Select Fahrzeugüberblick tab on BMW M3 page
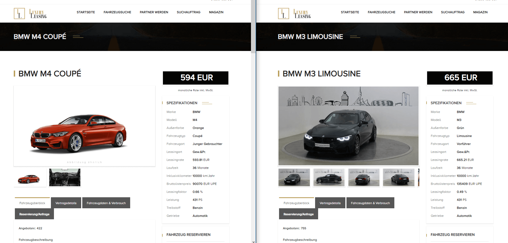This screenshot has height=243, width=508. pyautogui.click(x=296, y=203)
